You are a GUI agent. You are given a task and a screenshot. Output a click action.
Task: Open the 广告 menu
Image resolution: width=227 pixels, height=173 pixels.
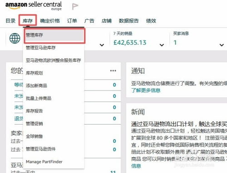(89, 21)
